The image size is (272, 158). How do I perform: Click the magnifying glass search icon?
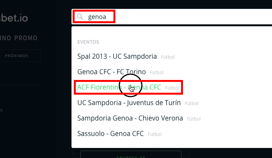(x=80, y=17)
